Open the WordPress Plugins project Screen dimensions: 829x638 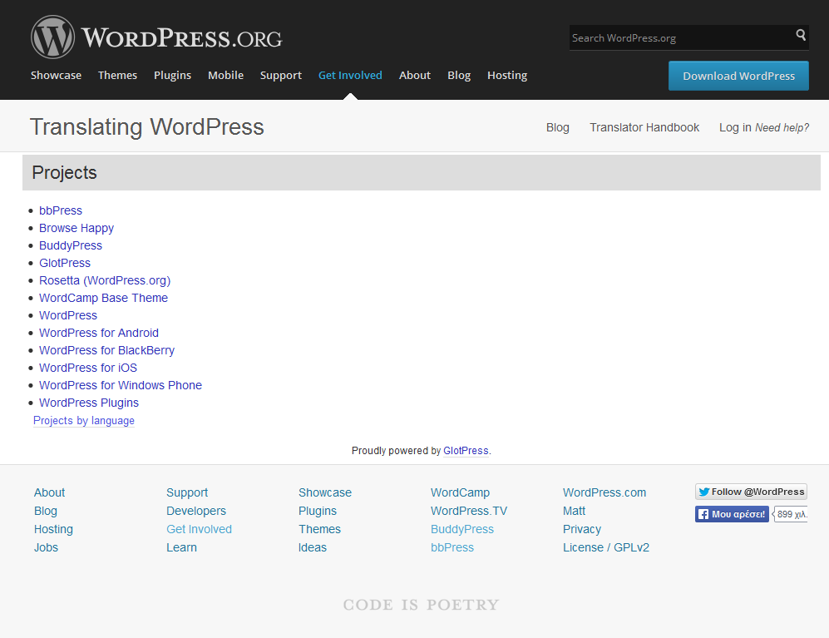[89, 403]
